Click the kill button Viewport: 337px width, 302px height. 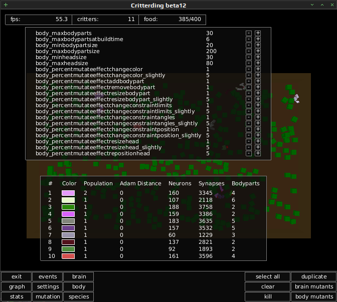[x=268, y=296]
